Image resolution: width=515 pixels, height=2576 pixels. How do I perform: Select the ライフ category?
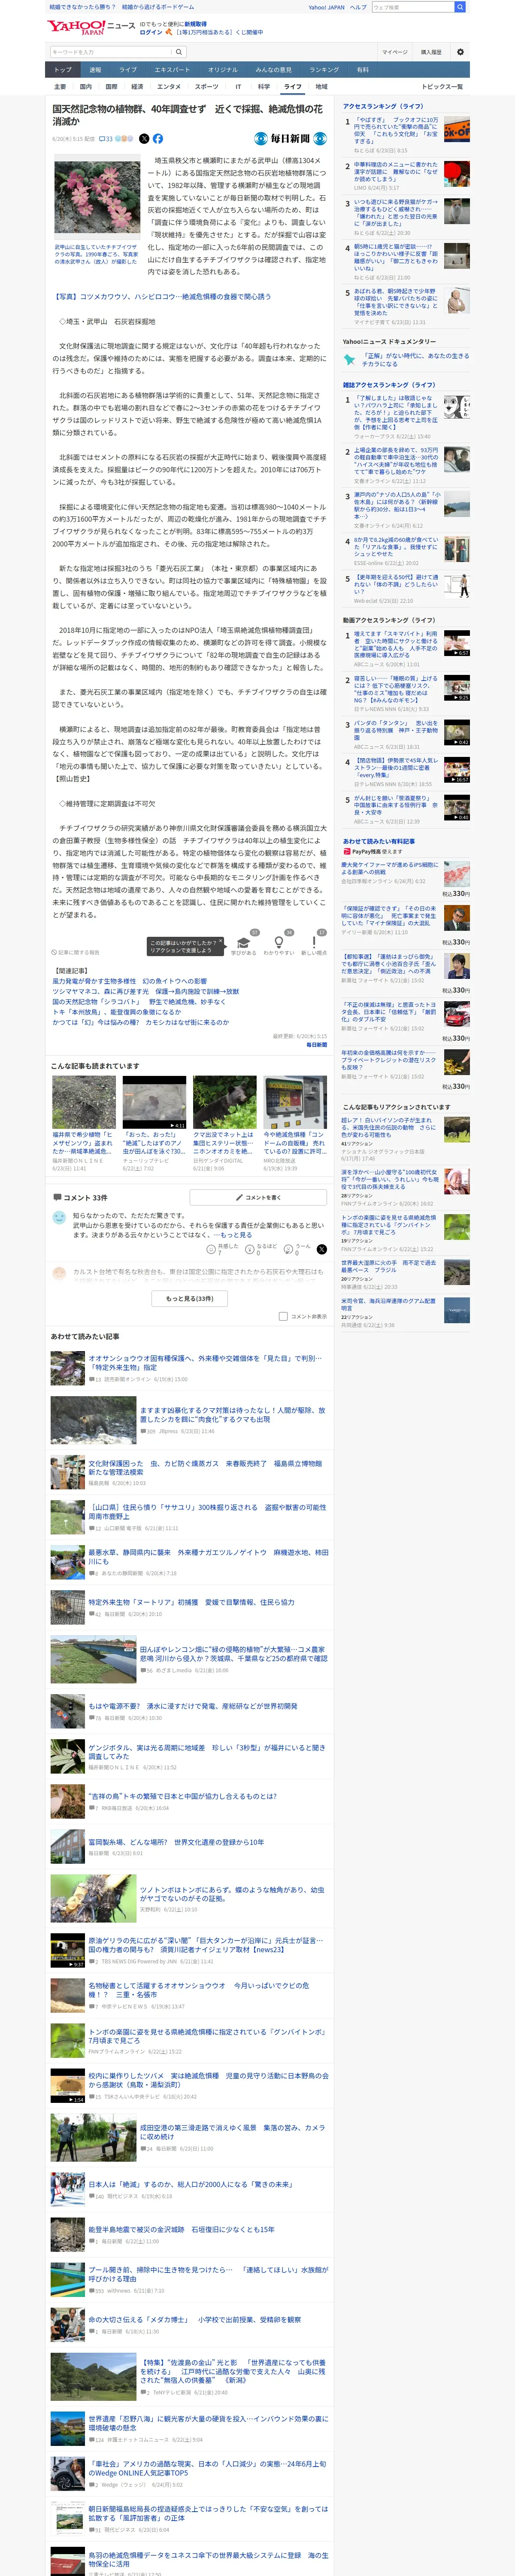(292, 87)
